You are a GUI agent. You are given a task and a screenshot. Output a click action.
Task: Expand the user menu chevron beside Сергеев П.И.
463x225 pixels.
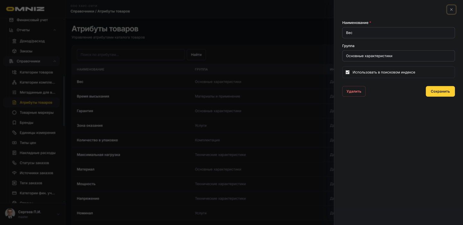(x=58, y=214)
